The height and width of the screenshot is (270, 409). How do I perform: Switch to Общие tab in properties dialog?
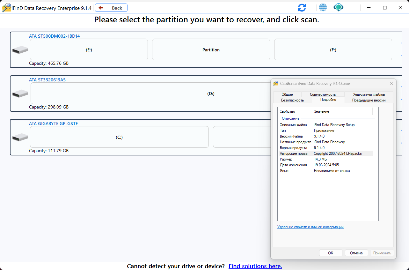point(287,94)
